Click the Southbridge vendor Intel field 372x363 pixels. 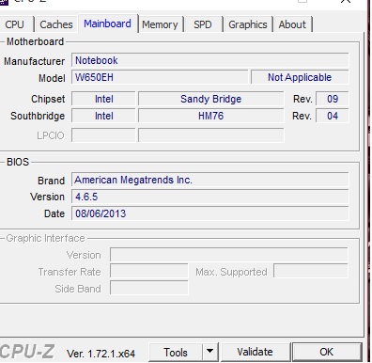pos(103,116)
